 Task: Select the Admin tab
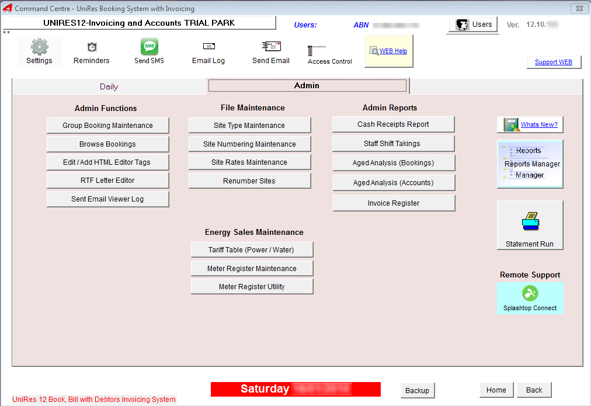pos(307,85)
